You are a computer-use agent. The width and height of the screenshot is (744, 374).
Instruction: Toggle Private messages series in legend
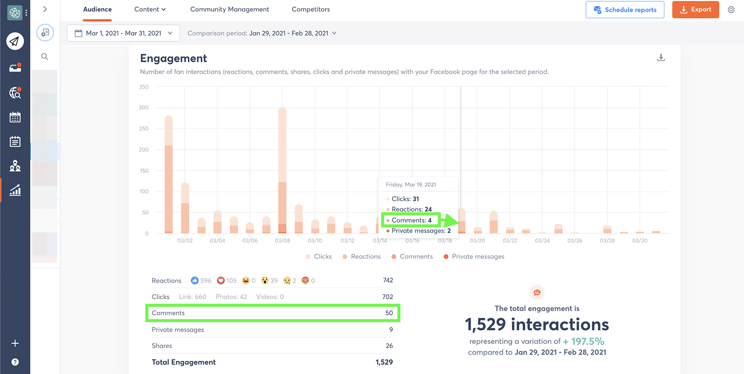click(x=474, y=256)
